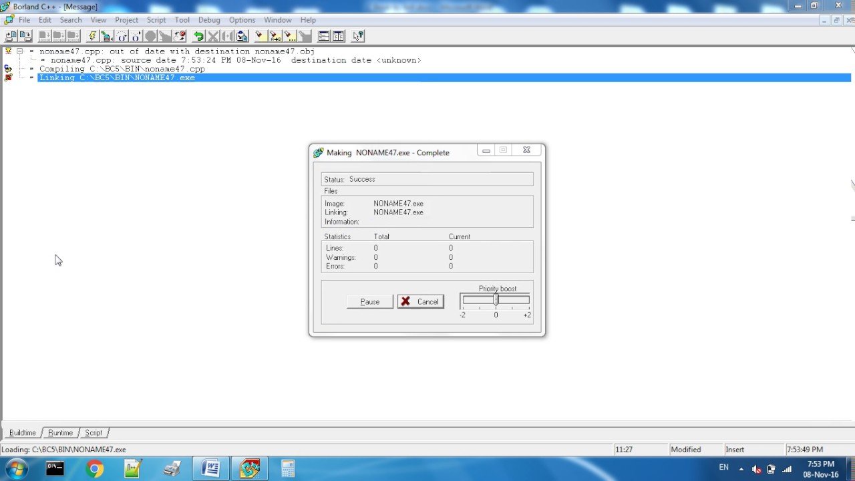Close the Making NONAME47.exe dialog
The height and width of the screenshot is (481, 855).
click(x=526, y=151)
